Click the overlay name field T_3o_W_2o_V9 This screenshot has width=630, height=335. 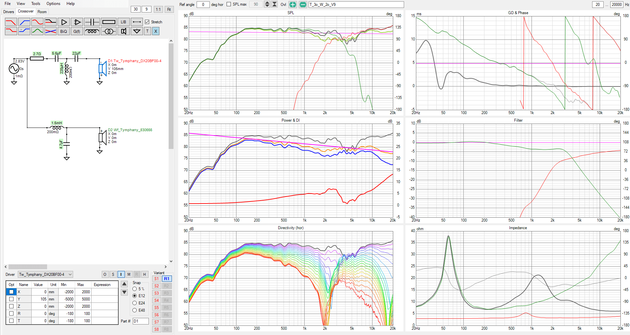click(x=356, y=5)
